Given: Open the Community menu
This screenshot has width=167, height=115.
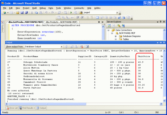Looking at the screenshot, I should point(79,8).
